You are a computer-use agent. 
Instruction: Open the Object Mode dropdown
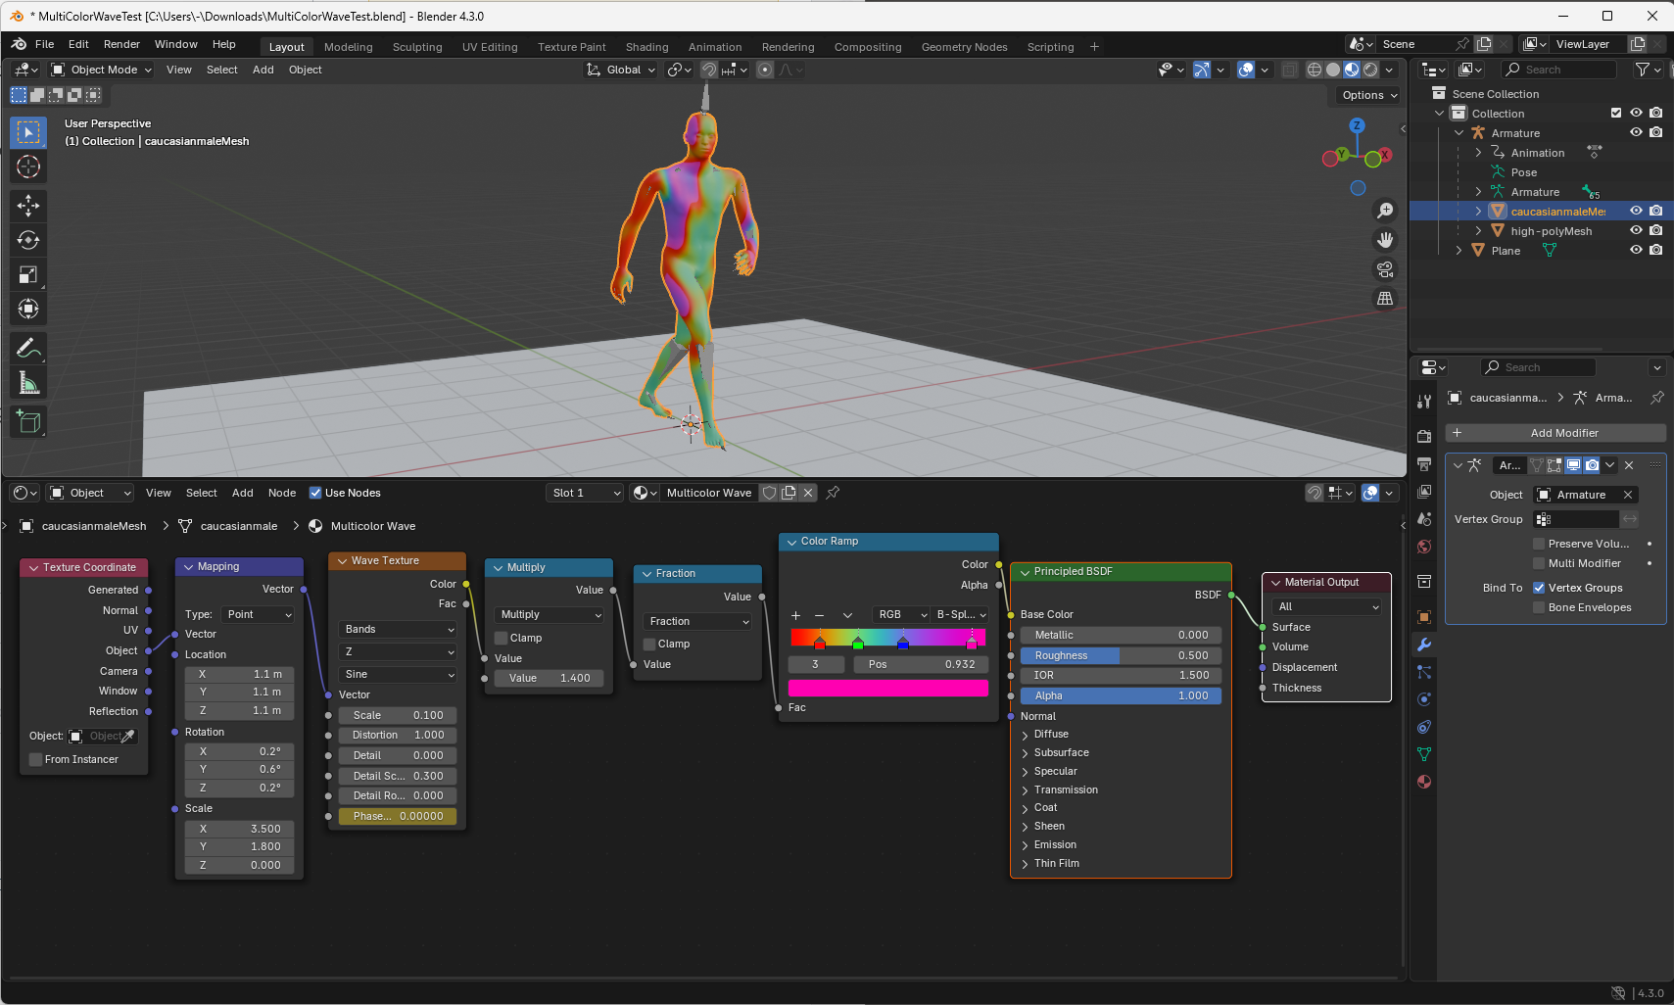[x=102, y=70]
